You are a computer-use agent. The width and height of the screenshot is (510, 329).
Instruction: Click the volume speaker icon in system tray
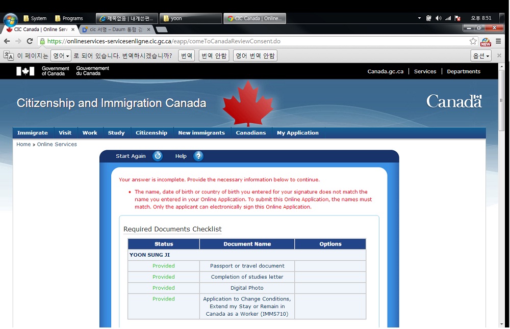(x=438, y=18)
